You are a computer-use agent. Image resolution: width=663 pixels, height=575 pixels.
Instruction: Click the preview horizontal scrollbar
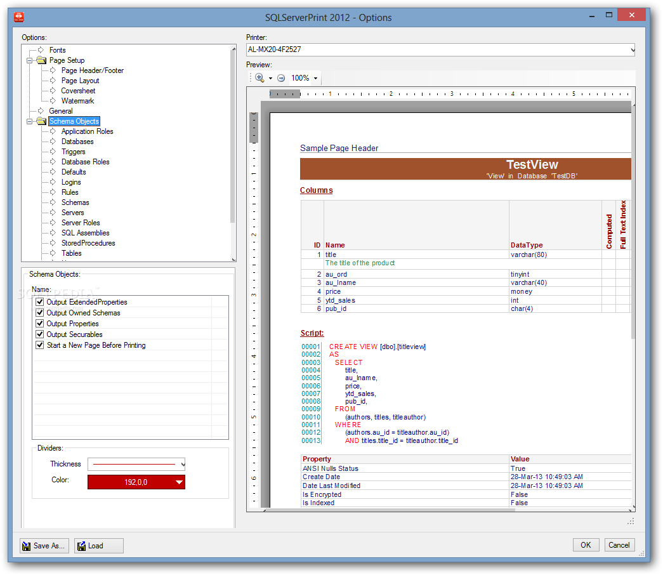pos(389,510)
